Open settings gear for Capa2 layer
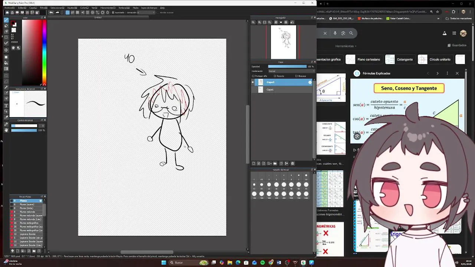The height and width of the screenshot is (267, 475). [310, 82]
